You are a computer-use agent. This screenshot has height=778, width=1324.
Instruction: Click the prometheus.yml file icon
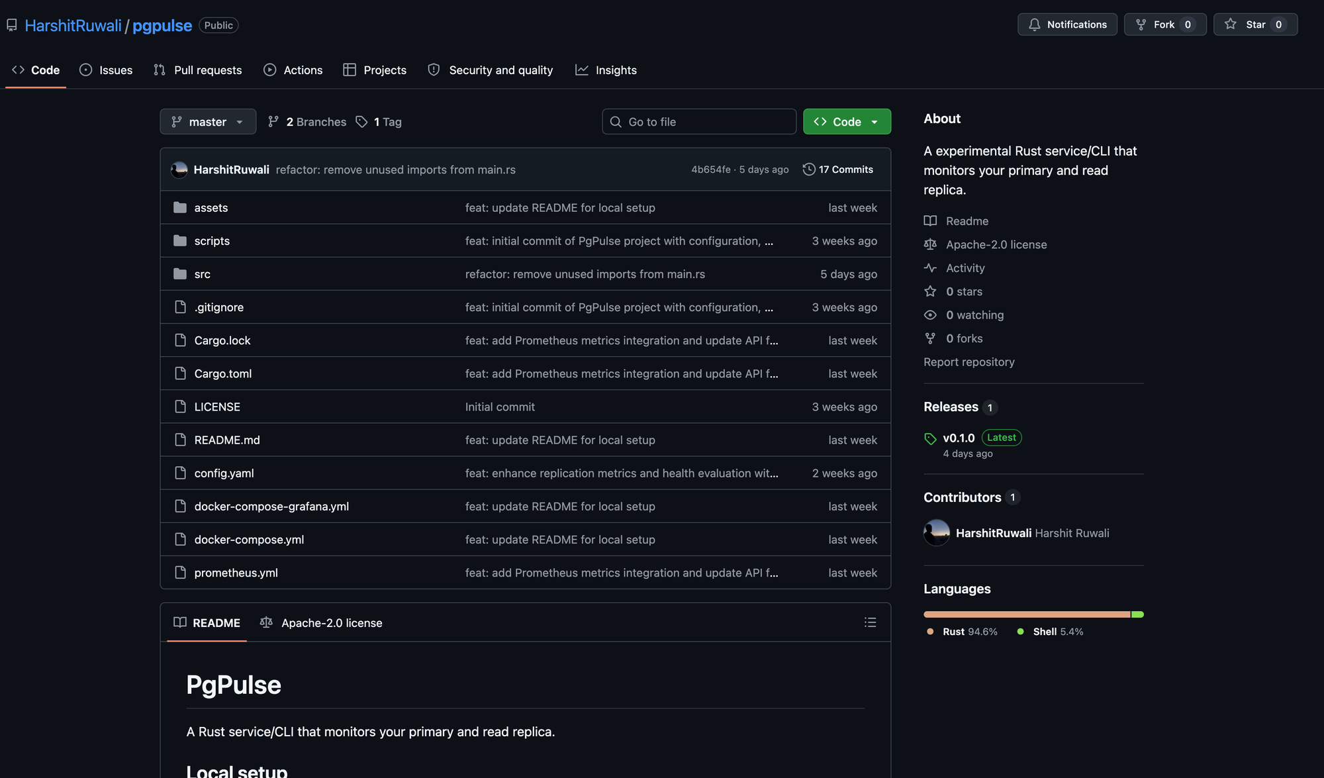180,573
